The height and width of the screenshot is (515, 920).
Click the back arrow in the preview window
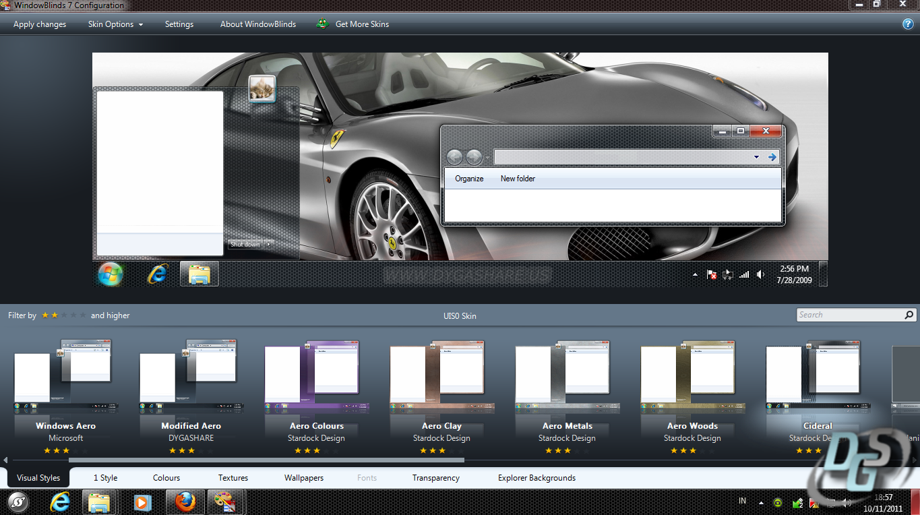point(454,157)
